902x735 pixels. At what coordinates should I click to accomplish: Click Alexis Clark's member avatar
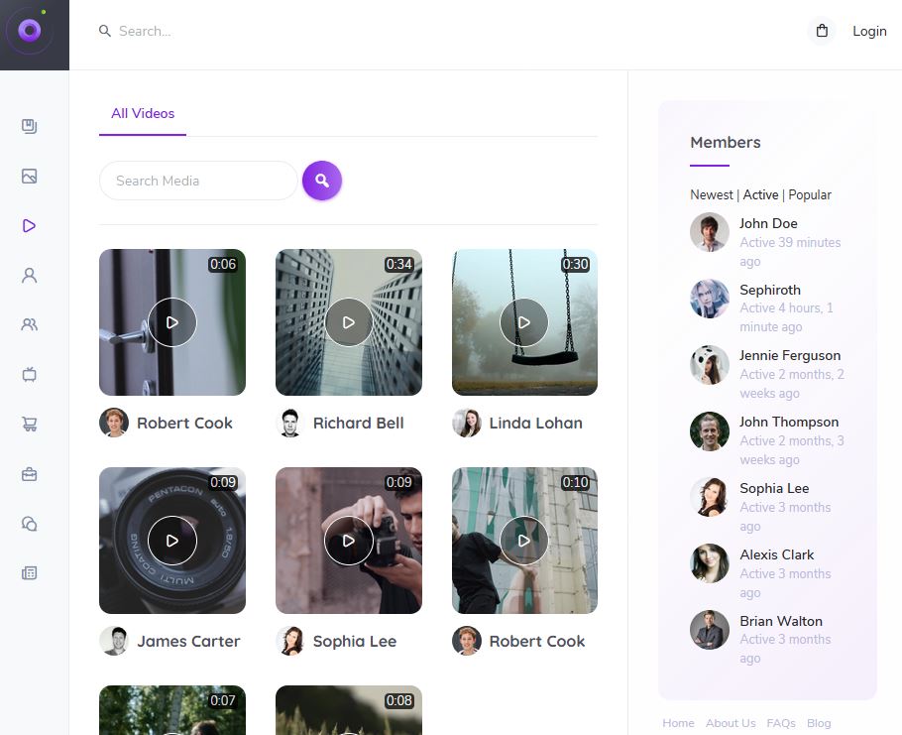[710, 563]
